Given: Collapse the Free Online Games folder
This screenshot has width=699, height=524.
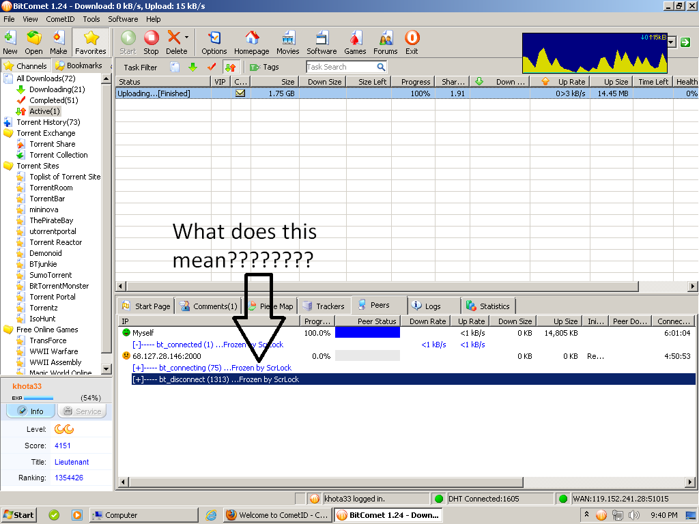Looking at the screenshot, I should pos(8,330).
